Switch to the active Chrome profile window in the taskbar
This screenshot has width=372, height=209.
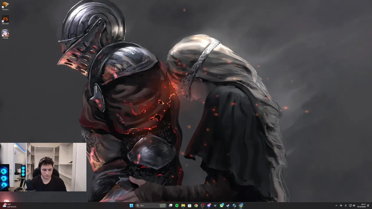(x=241, y=206)
